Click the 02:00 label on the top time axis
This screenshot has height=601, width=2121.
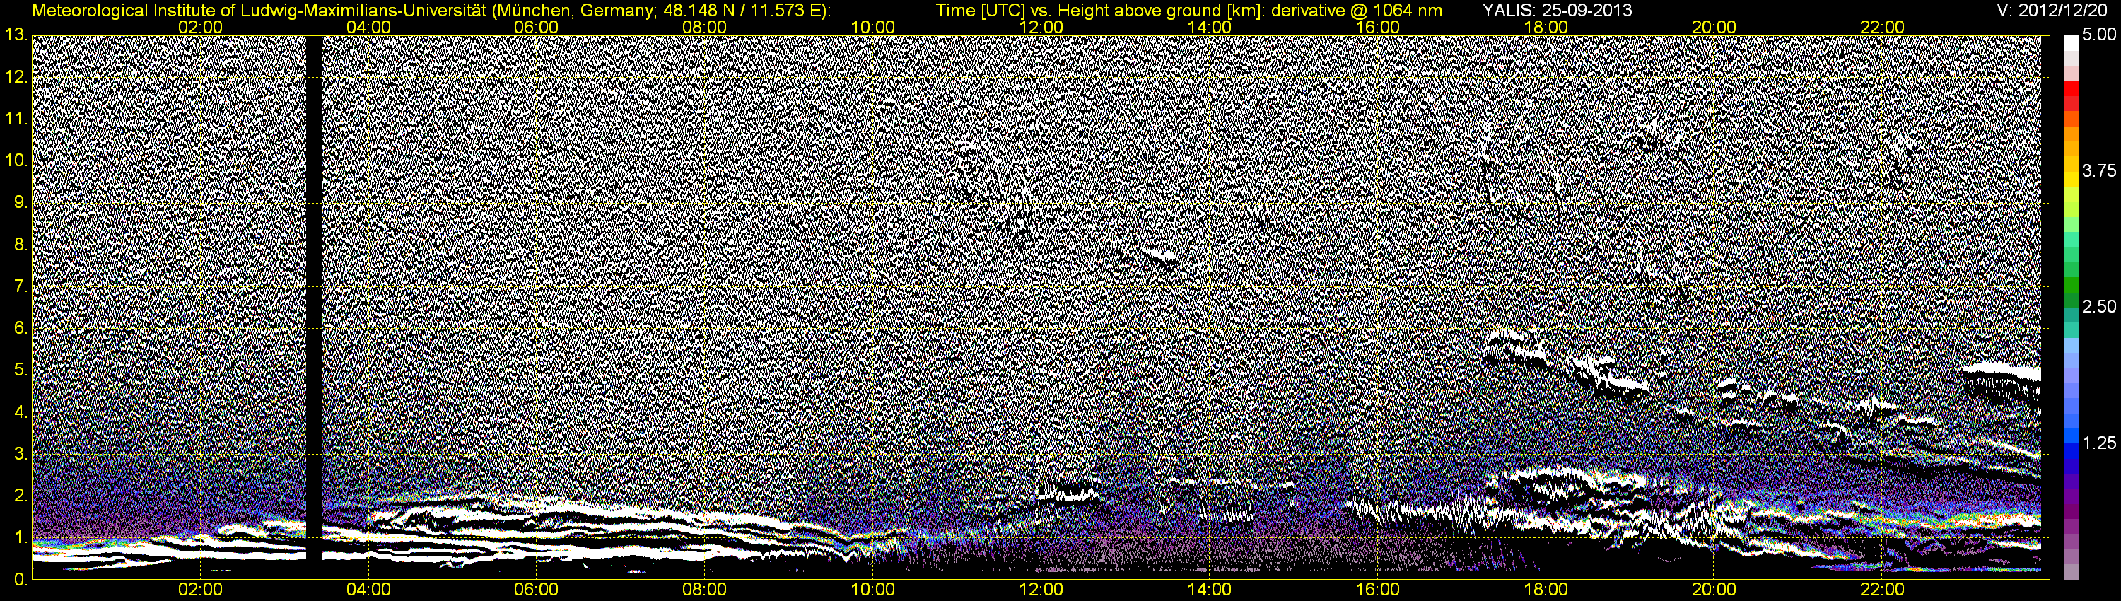point(200,27)
